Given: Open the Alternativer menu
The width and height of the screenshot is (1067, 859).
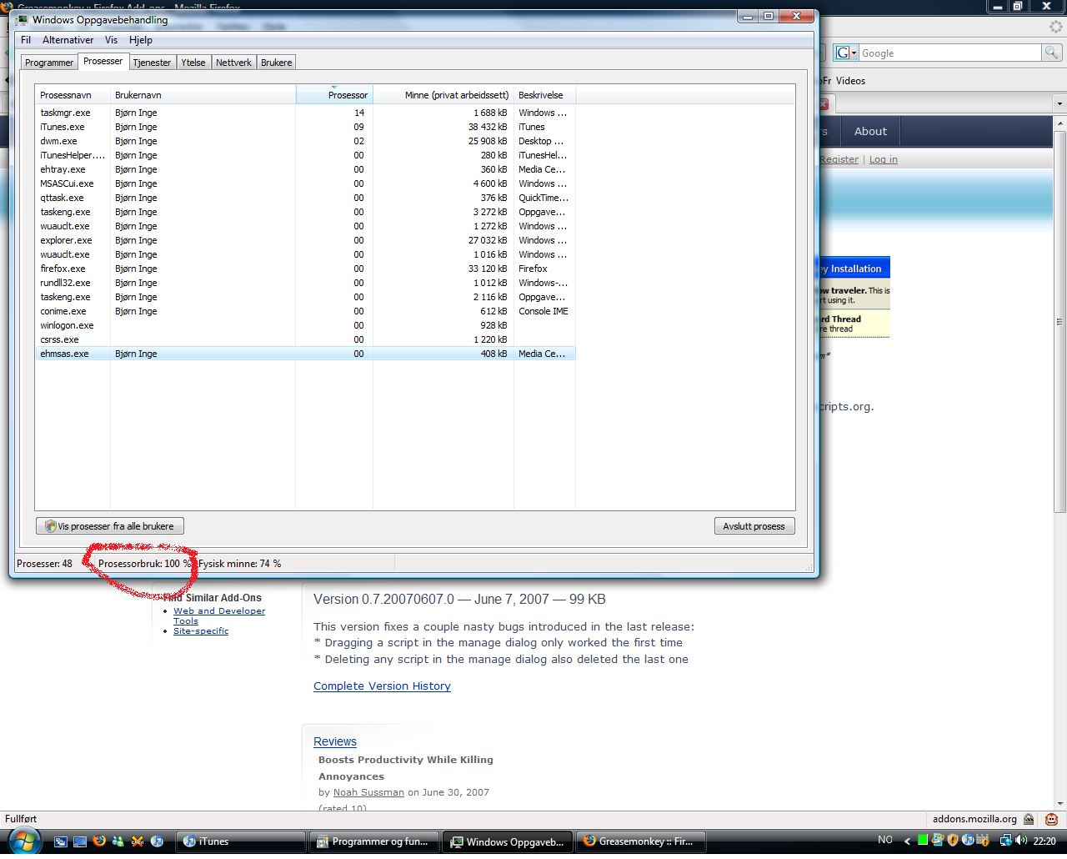Looking at the screenshot, I should tap(68, 40).
